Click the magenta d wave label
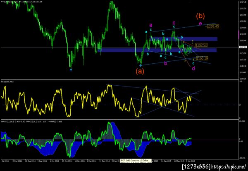248x171 pixels. point(193,68)
